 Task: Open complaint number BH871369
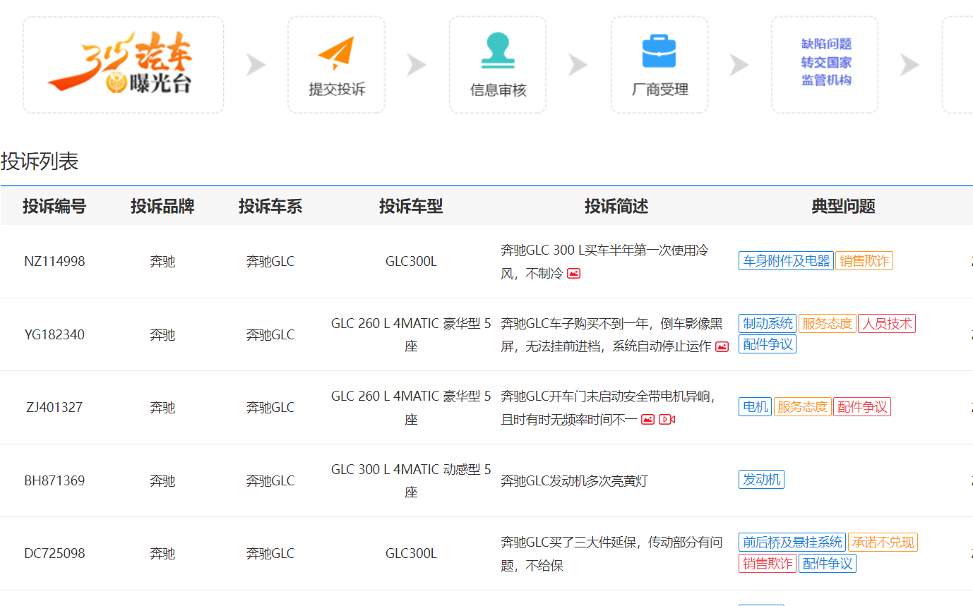[54, 481]
